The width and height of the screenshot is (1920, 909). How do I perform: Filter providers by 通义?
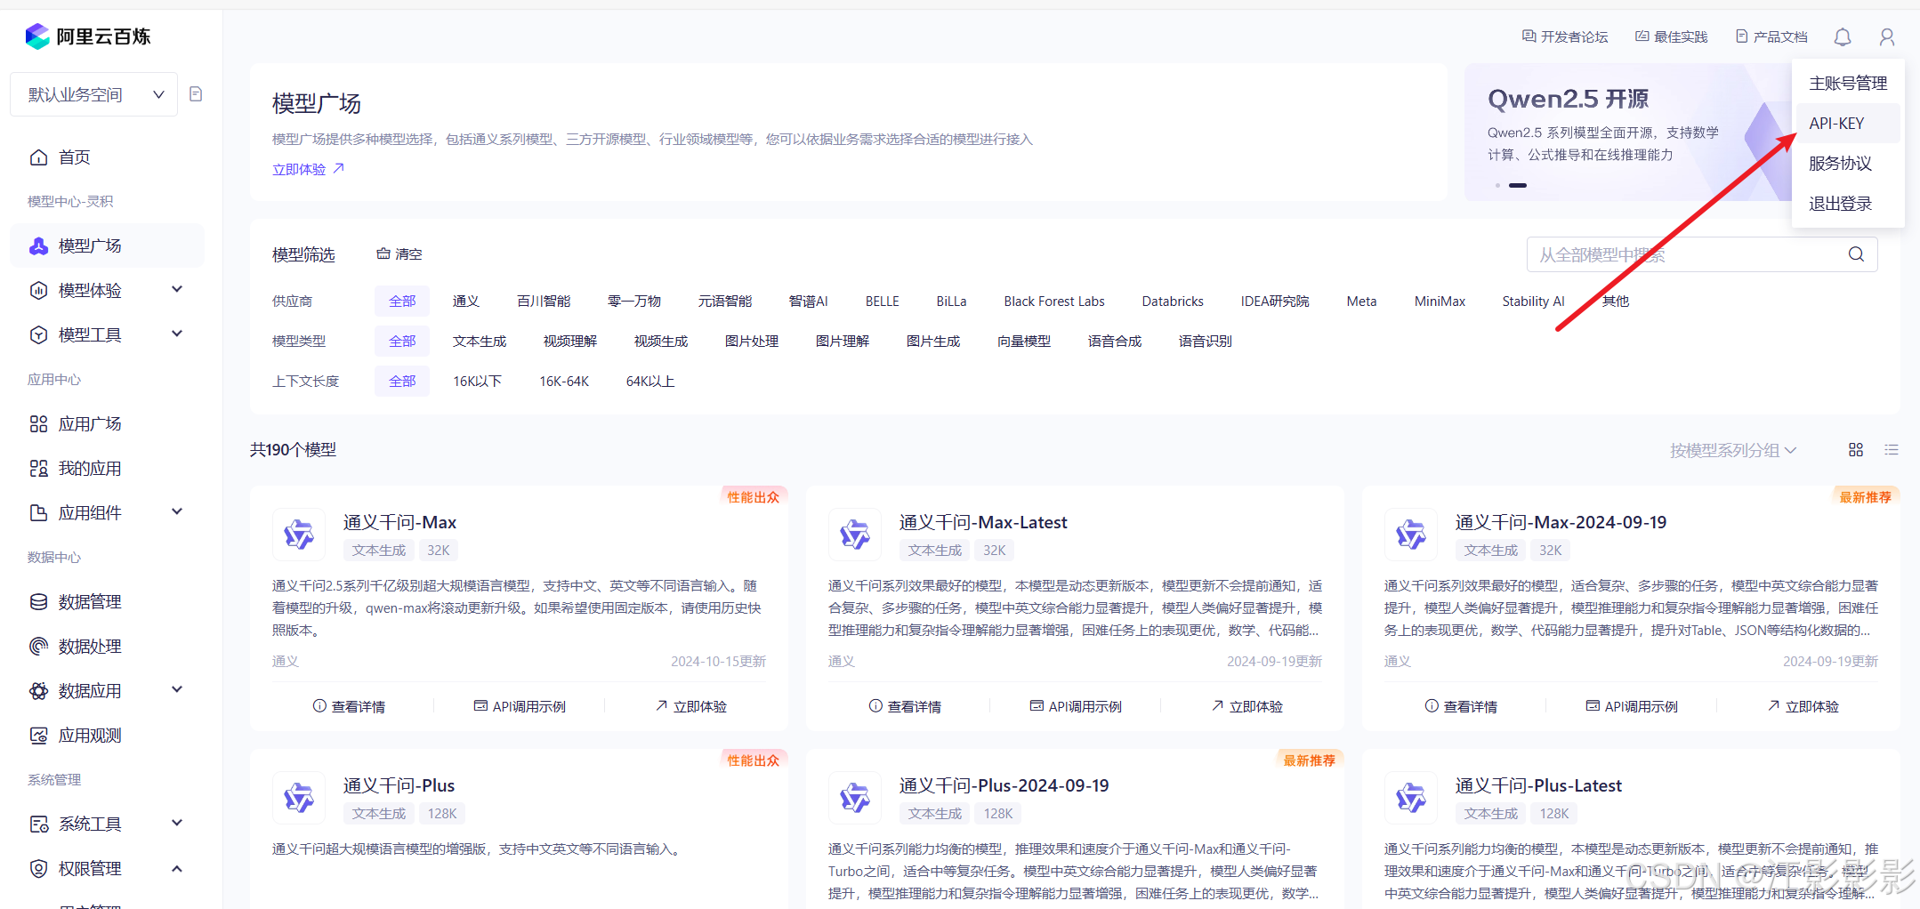[466, 302]
